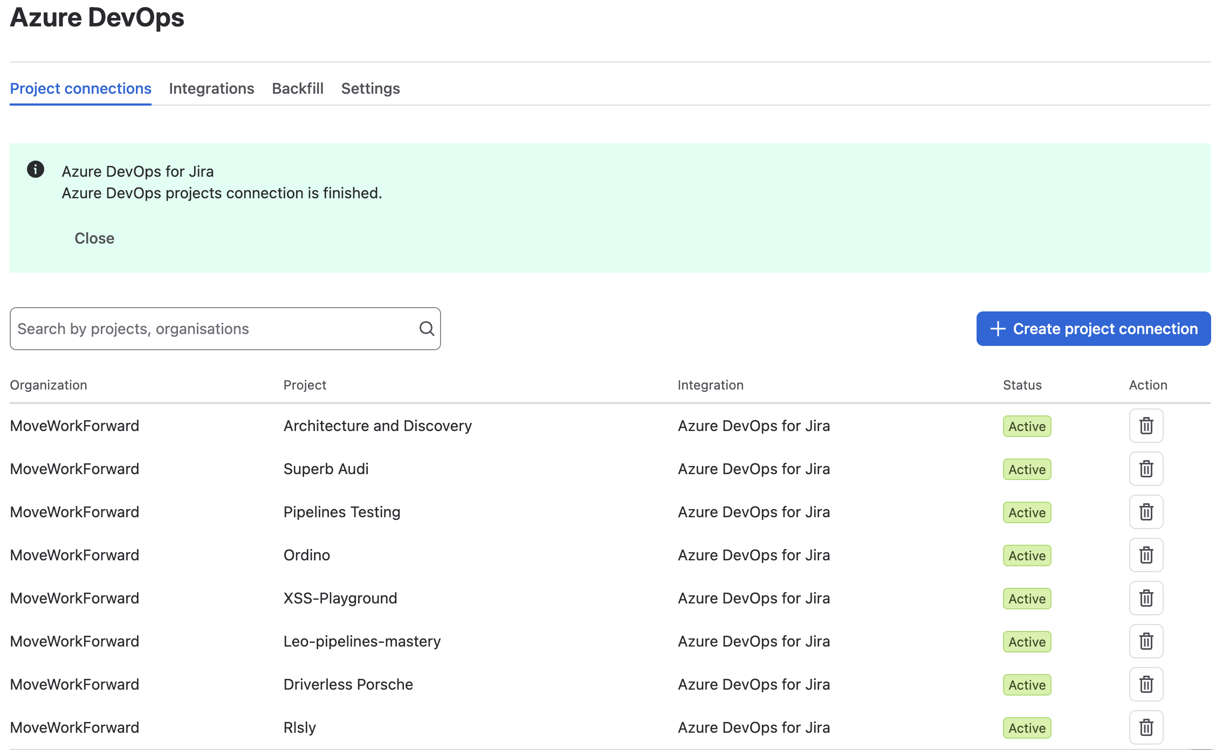Click the Integration column header
The height and width of the screenshot is (750, 1223).
[x=711, y=385]
